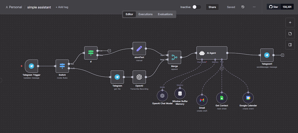Select the Telegram1 sendMessage node
The image size is (298, 133).
(x=267, y=55)
